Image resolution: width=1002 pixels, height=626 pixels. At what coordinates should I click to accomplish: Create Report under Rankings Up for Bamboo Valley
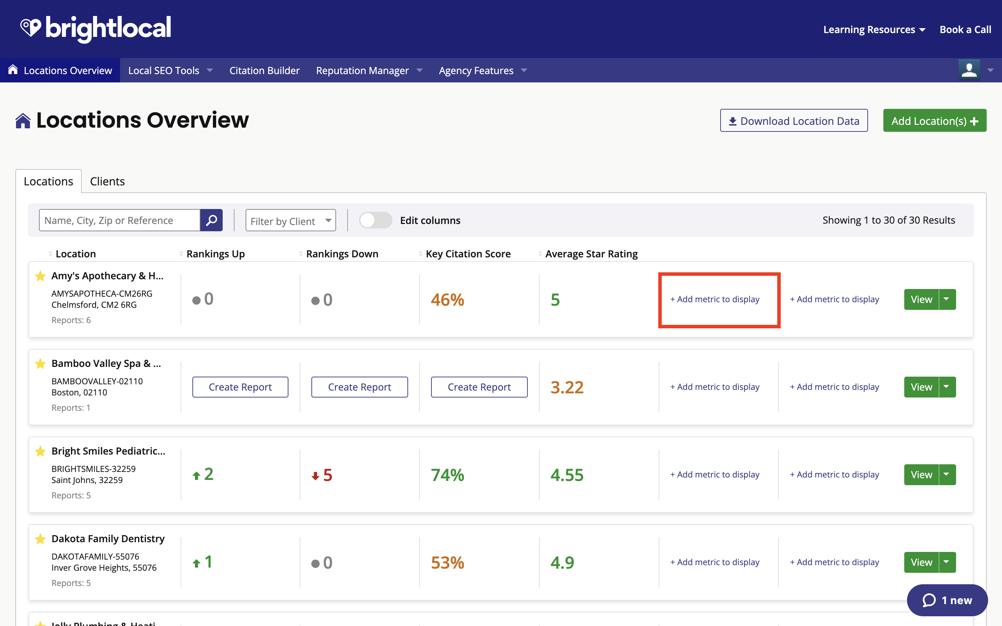point(240,387)
